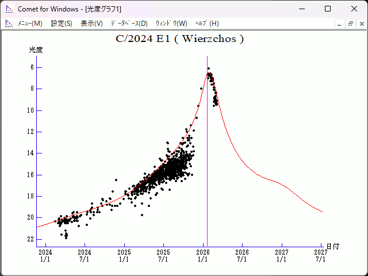Click the magenta vertical line on the graph
Screen dimensions: 368x276
click(x=207, y=172)
